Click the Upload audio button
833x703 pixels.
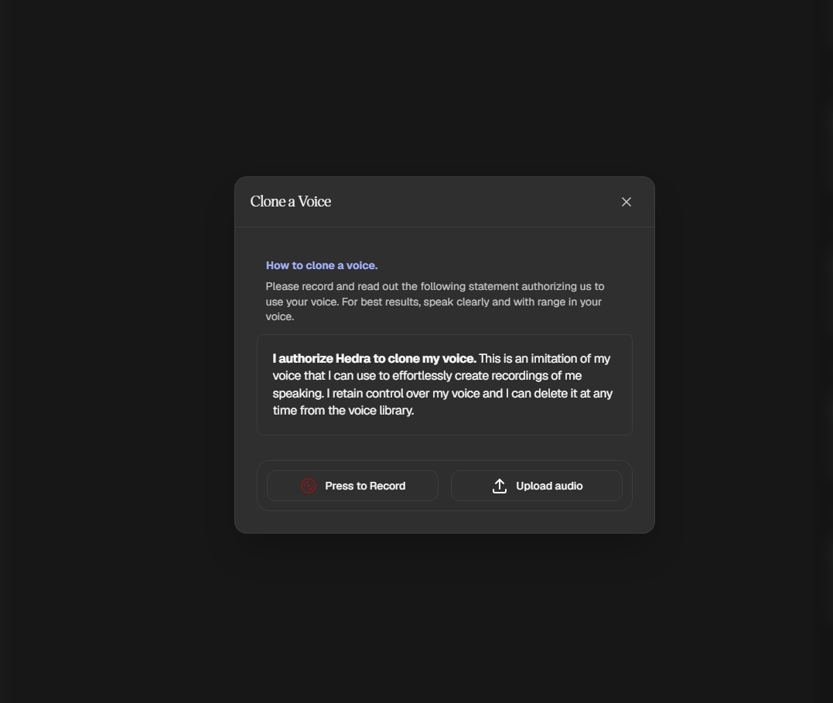[x=537, y=486]
